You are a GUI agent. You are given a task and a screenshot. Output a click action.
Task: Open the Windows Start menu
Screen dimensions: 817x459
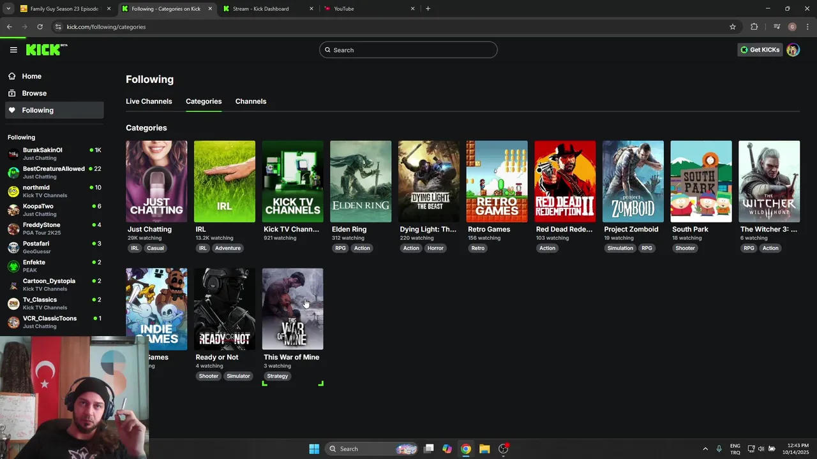(314, 449)
